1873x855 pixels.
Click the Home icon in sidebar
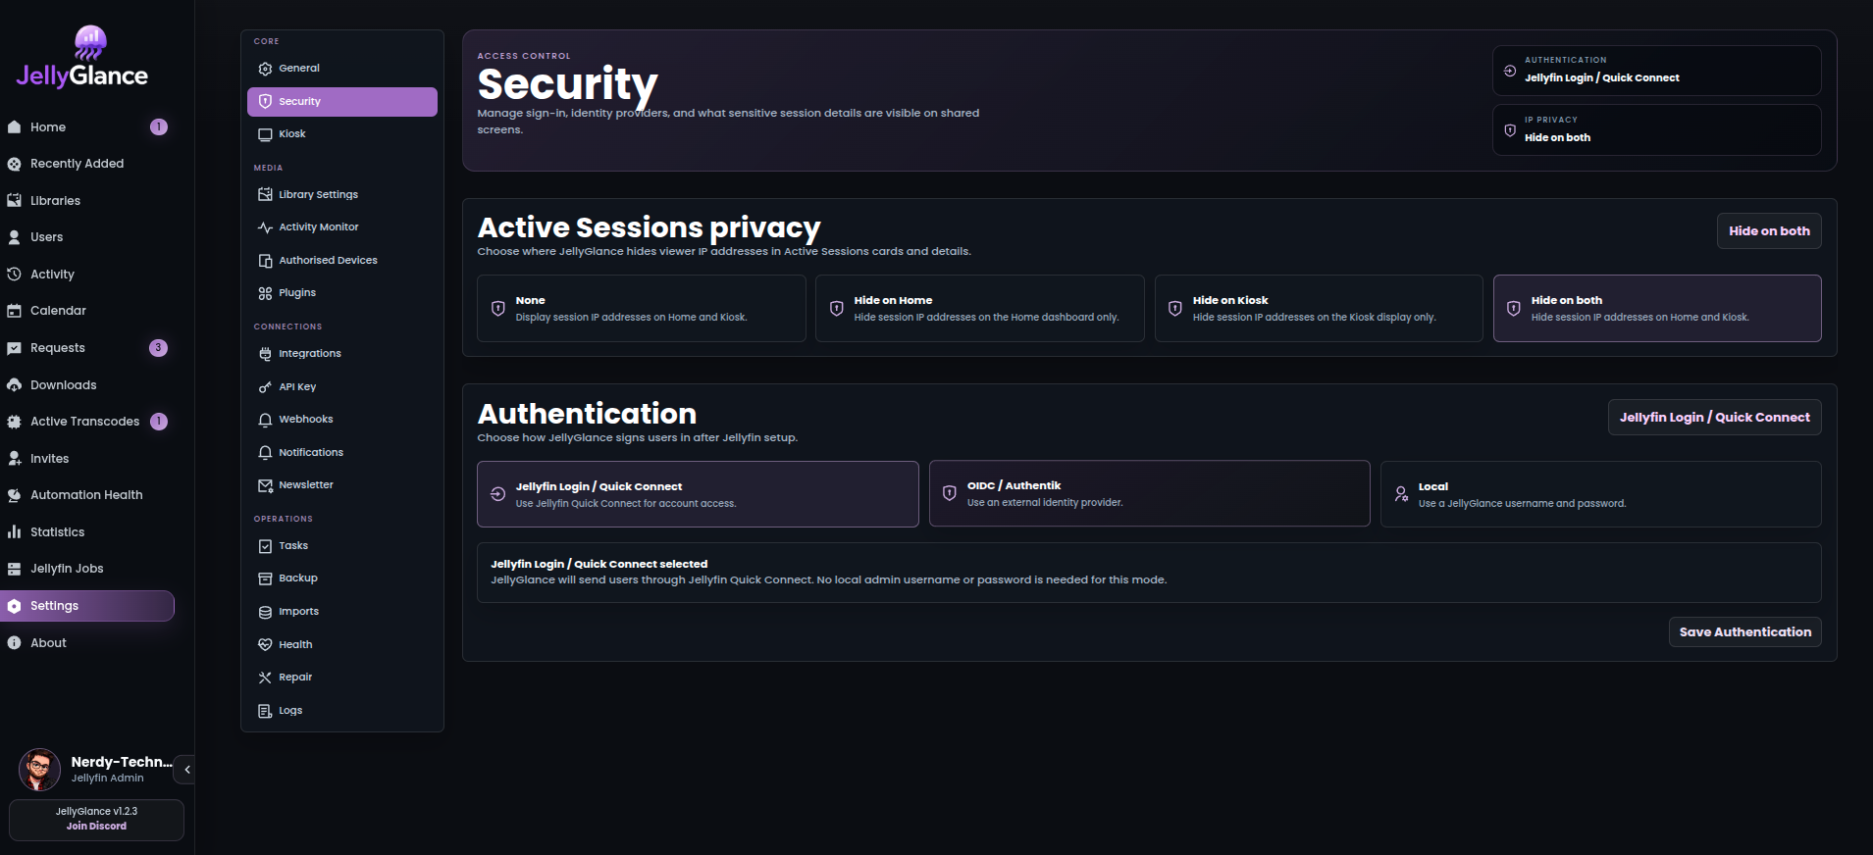(x=14, y=127)
